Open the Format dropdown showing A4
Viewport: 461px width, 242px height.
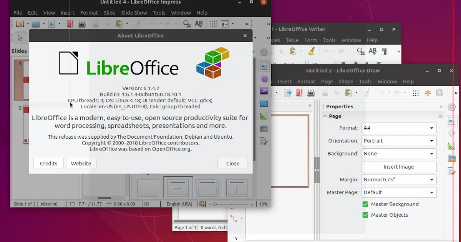pos(399,128)
